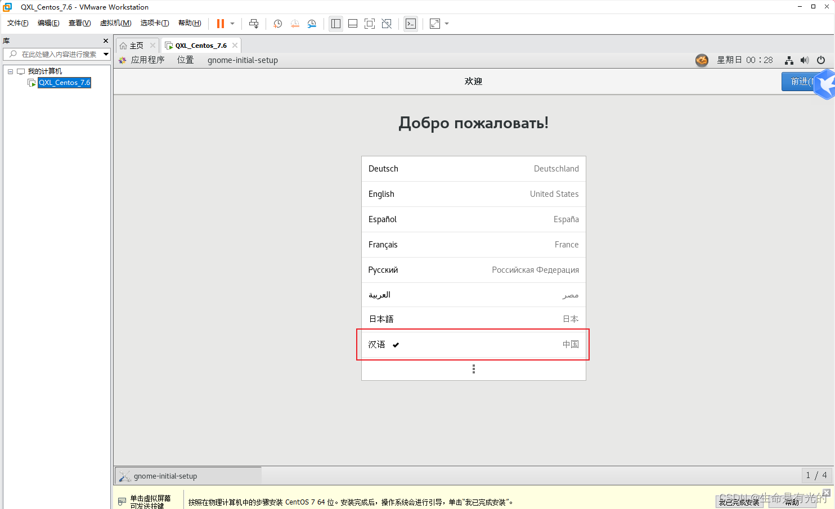The height and width of the screenshot is (509, 835).
Task: Select the Arabic العربية language row
Action: pos(474,295)
